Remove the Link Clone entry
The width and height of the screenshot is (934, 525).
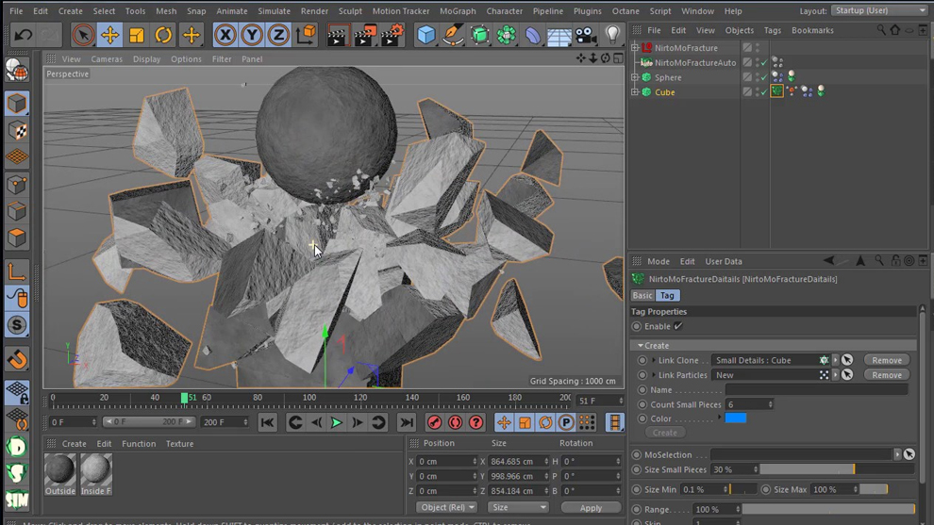(x=886, y=360)
